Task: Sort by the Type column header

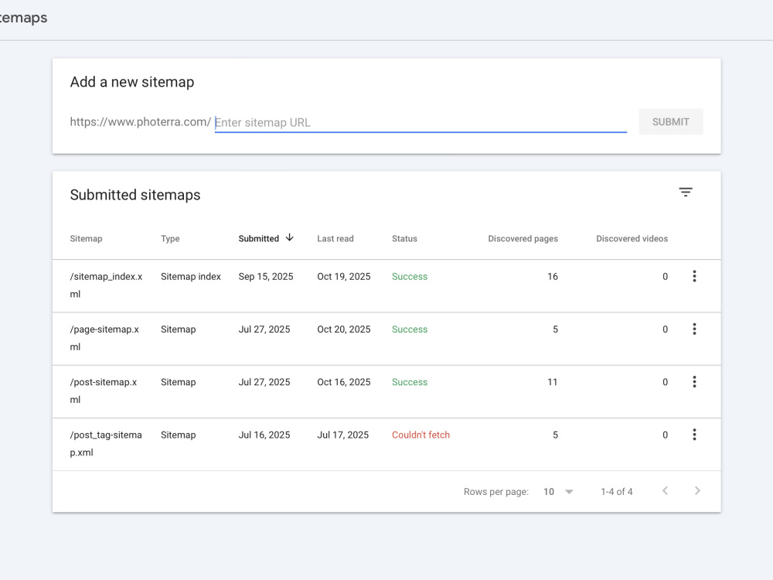Action: 170,239
